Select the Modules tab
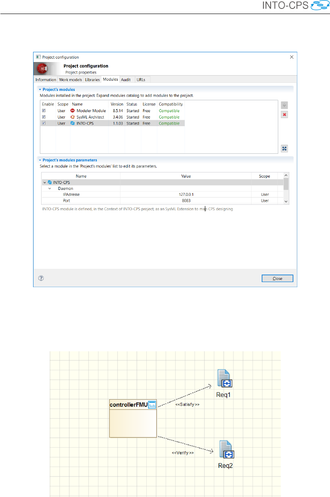330x497 pixels. 110,79
